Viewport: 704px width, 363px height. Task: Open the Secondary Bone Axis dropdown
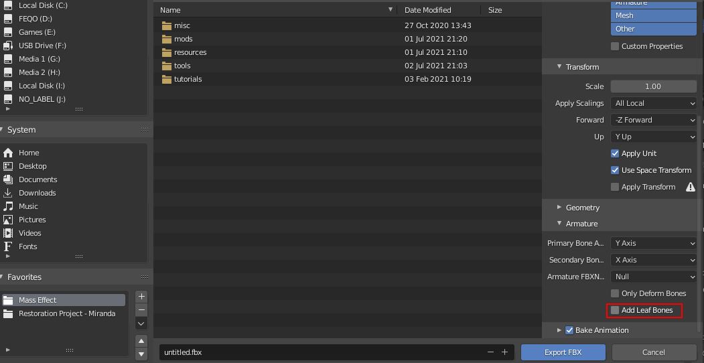tap(654, 260)
